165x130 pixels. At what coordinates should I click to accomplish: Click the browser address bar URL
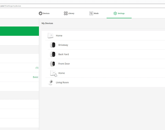pos(10,6)
